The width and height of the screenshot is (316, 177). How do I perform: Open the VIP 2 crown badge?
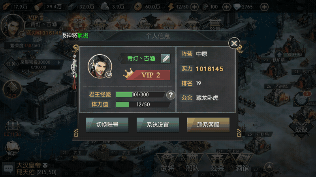pyautogui.click(x=147, y=75)
